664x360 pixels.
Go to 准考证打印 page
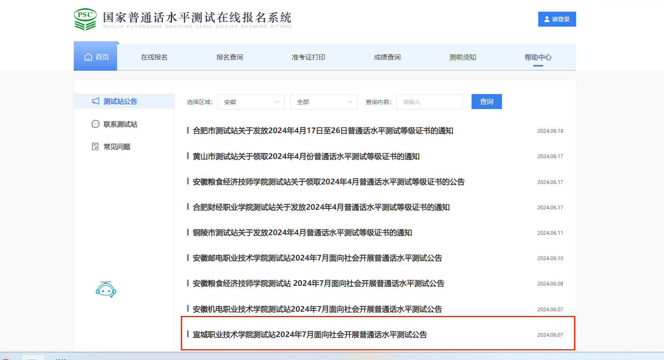308,57
